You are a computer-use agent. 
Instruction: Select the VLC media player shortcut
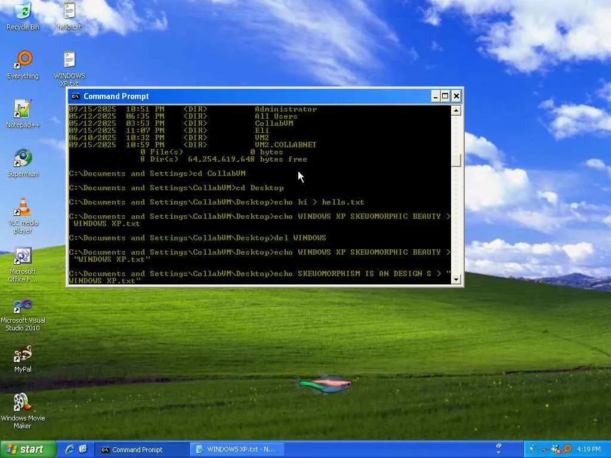23,215
